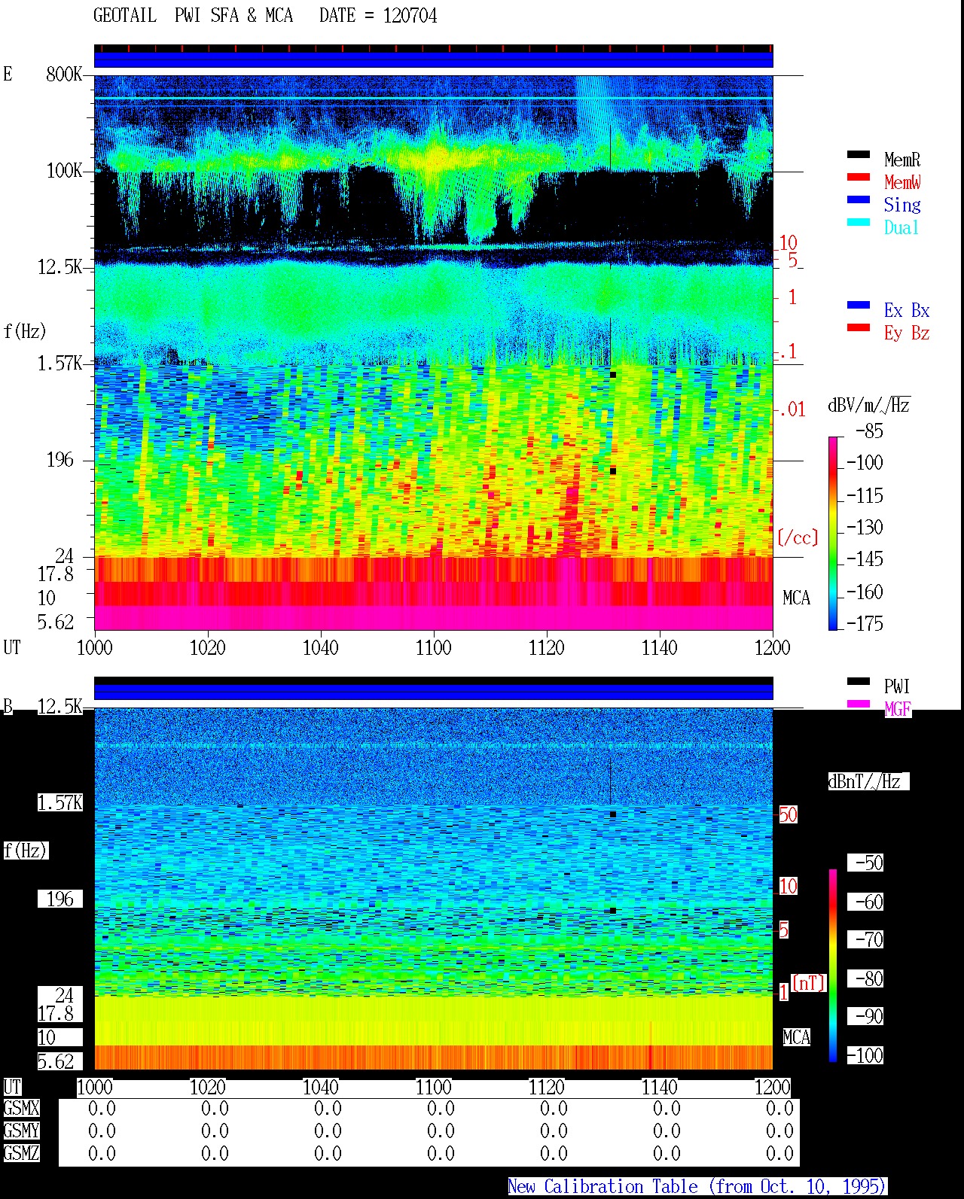Click the 'Ey Bz' legend label
This screenshot has height=1199, width=964.
pyautogui.click(x=907, y=333)
